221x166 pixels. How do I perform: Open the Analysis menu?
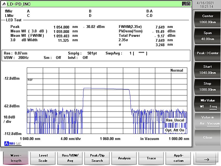point(124,158)
